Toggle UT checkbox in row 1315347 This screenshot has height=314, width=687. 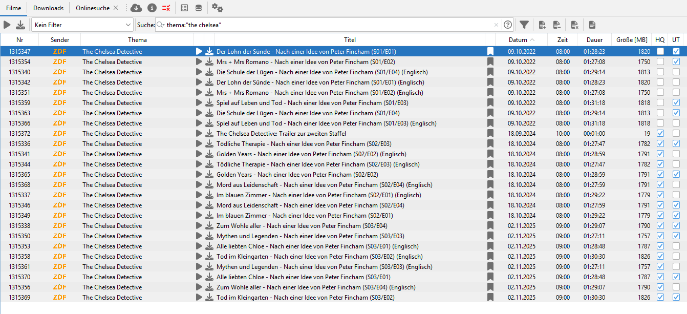tap(676, 51)
